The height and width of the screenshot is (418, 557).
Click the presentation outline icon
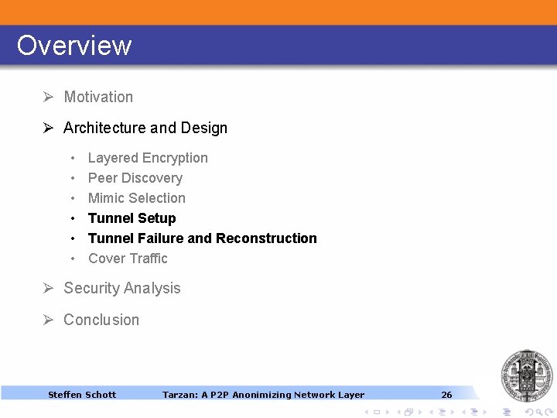pos(507,412)
